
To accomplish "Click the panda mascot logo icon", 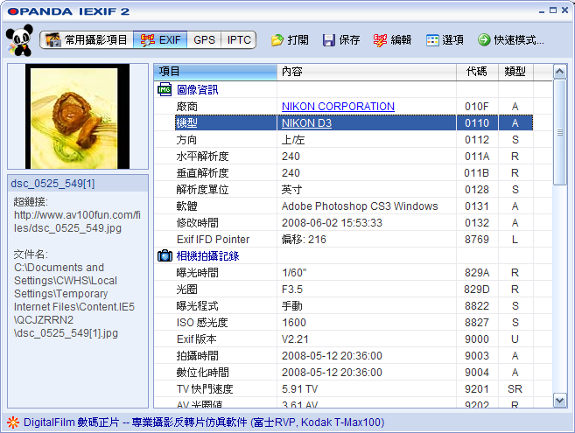I will (19, 40).
